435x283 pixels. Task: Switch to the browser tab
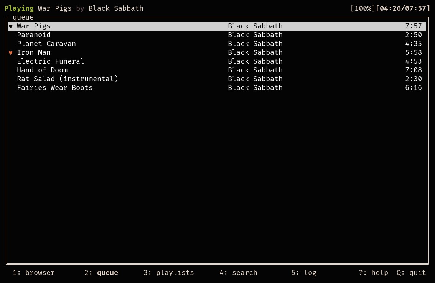pos(34,273)
